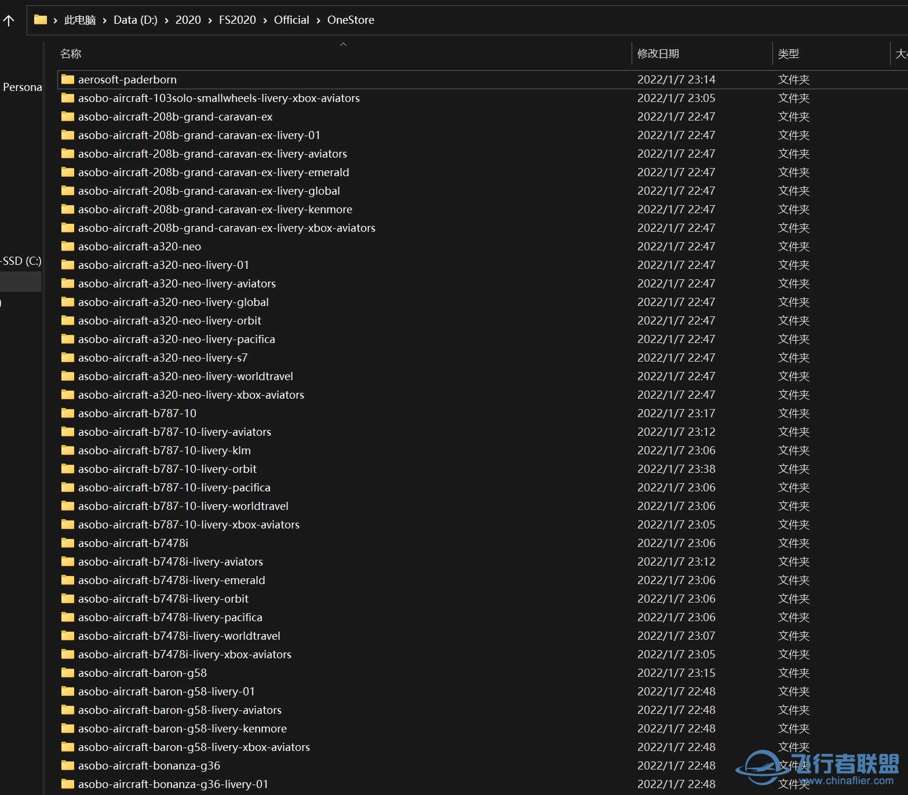Viewport: 908px width, 795px height.
Task: Select asobo-aircraft-b7478i-livery-xbox-aviators folder name
Action: 185,654
